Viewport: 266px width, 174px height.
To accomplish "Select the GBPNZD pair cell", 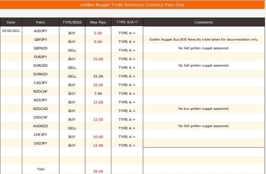I will point(41,48).
